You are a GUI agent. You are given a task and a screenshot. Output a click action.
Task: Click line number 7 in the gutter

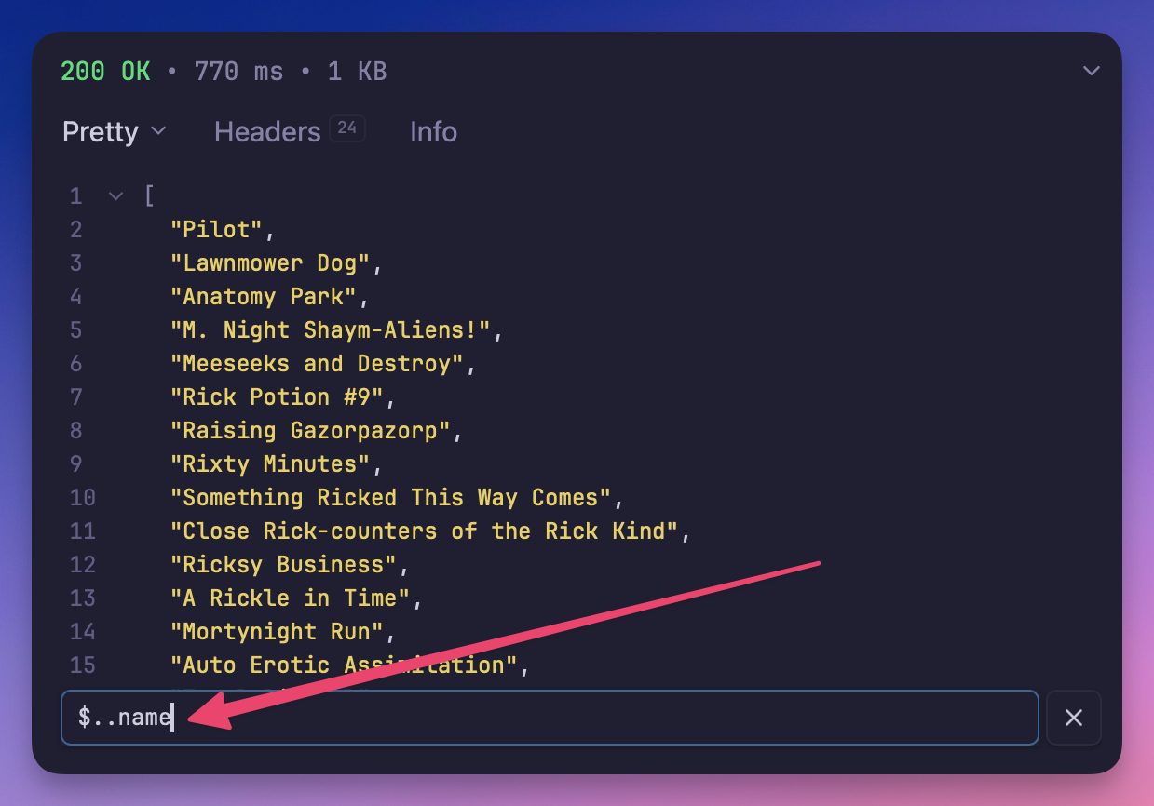(x=75, y=396)
